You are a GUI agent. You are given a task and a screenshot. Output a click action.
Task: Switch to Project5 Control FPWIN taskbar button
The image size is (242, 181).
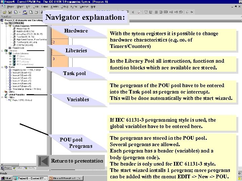(30, 178)
